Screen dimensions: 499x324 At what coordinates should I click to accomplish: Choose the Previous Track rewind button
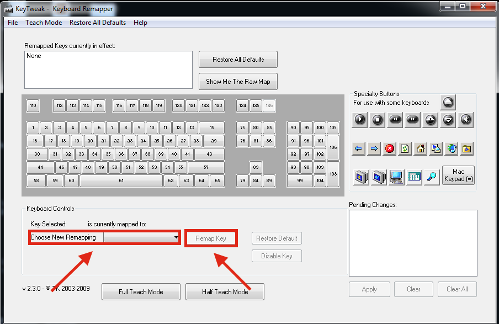point(395,120)
